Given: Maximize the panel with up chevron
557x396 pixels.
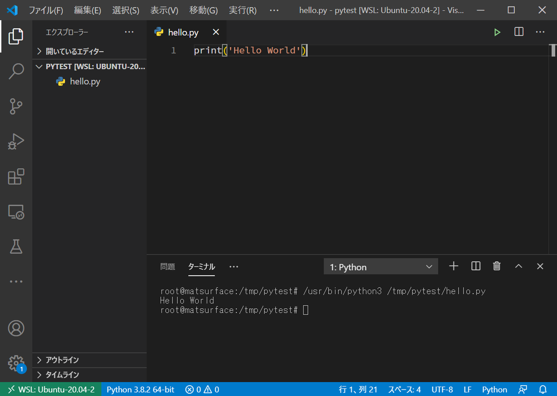Looking at the screenshot, I should [x=518, y=266].
